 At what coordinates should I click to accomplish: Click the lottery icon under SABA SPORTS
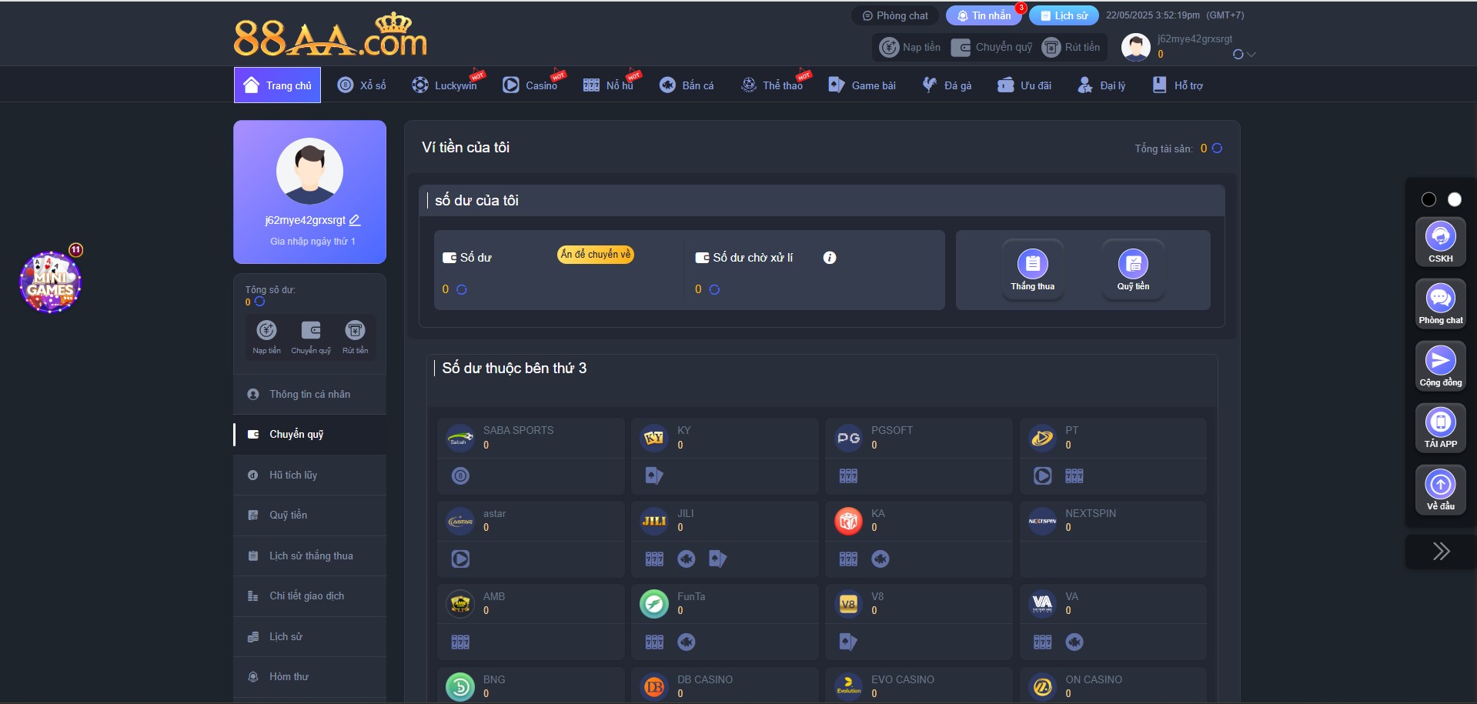(x=460, y=475)
